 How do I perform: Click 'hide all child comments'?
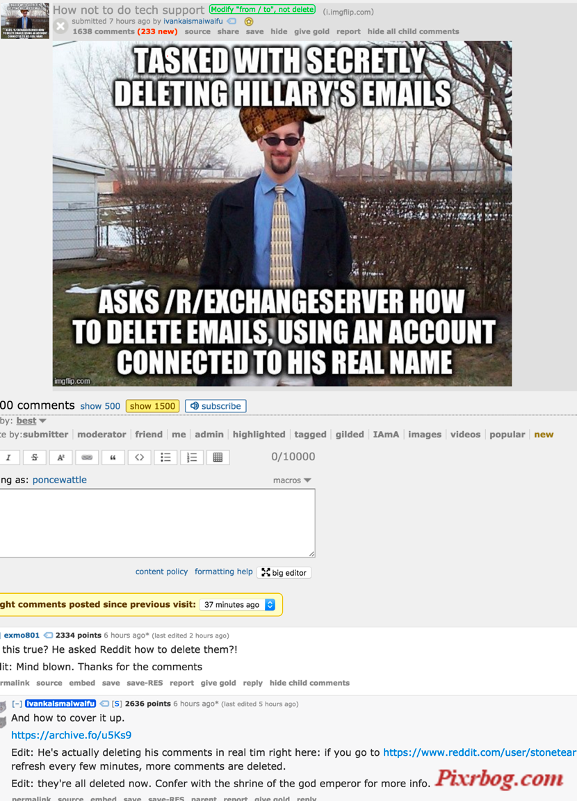[x=413, y=32]
